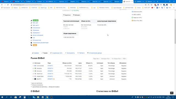The height and width of the screenshot is (99, 176).
Task: Open Windows taskbar search
Action: [7, 97]
